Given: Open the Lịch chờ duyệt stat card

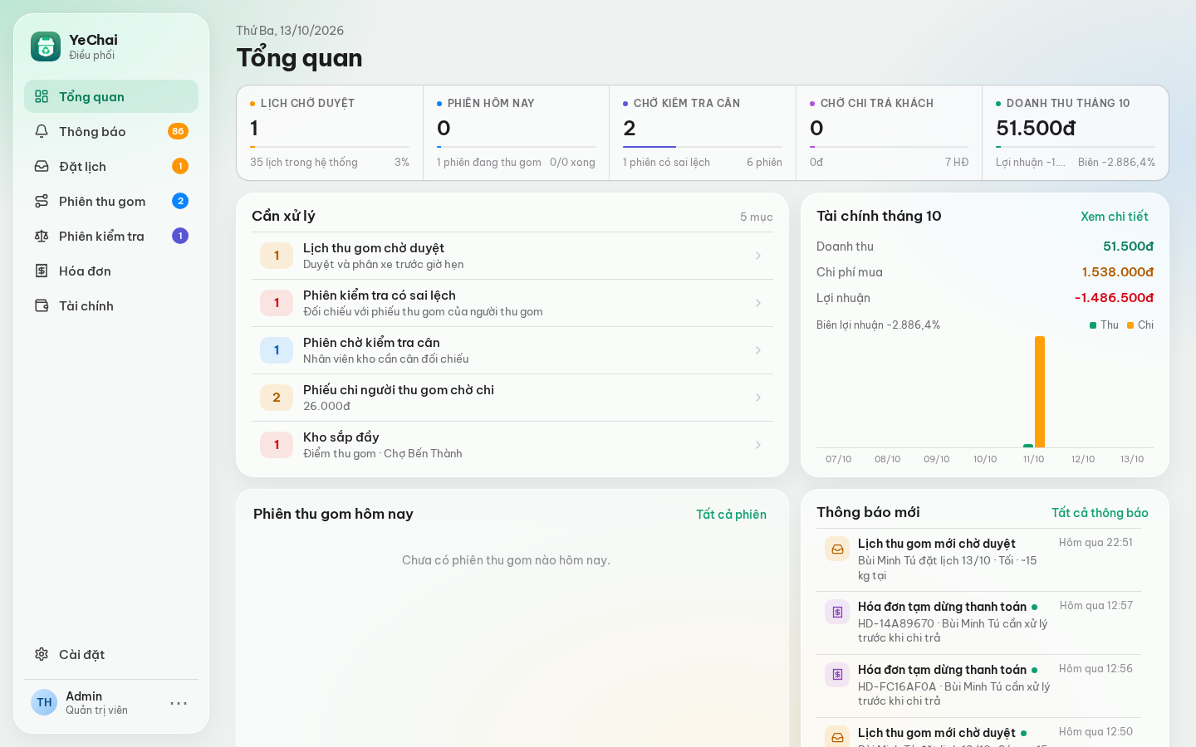Looking at the screenshot, I should (x=330, y=133).
